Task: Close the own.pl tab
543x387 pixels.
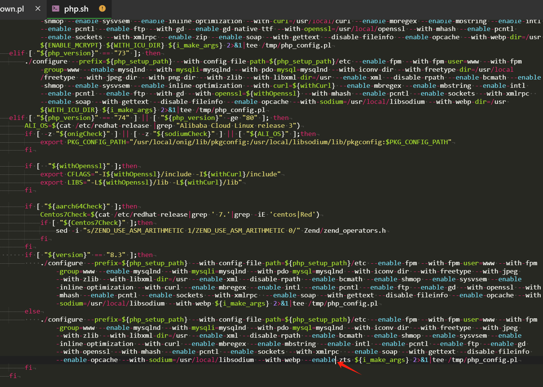Action: coord(38,8)
